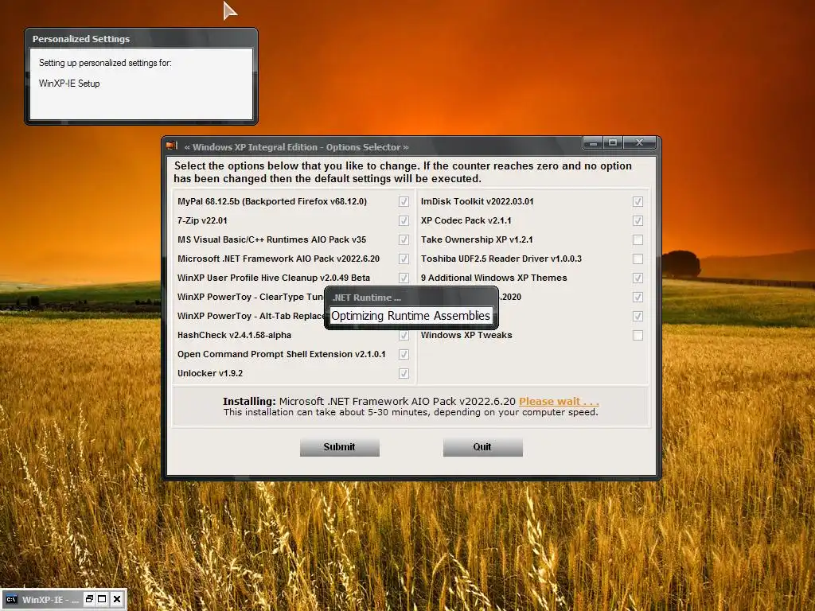Click 'WinXP PowerToy - Alt-Tab Replace' label
This screenshot has height=611, width=815.
[x=251, y=317]
